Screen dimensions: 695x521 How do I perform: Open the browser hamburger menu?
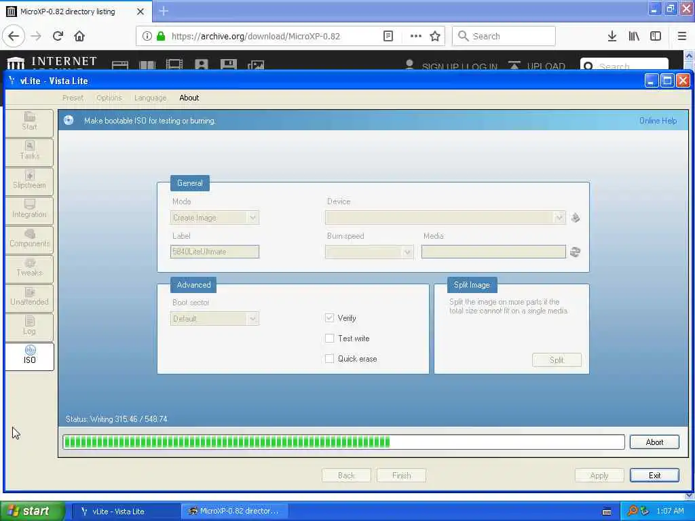682,37
